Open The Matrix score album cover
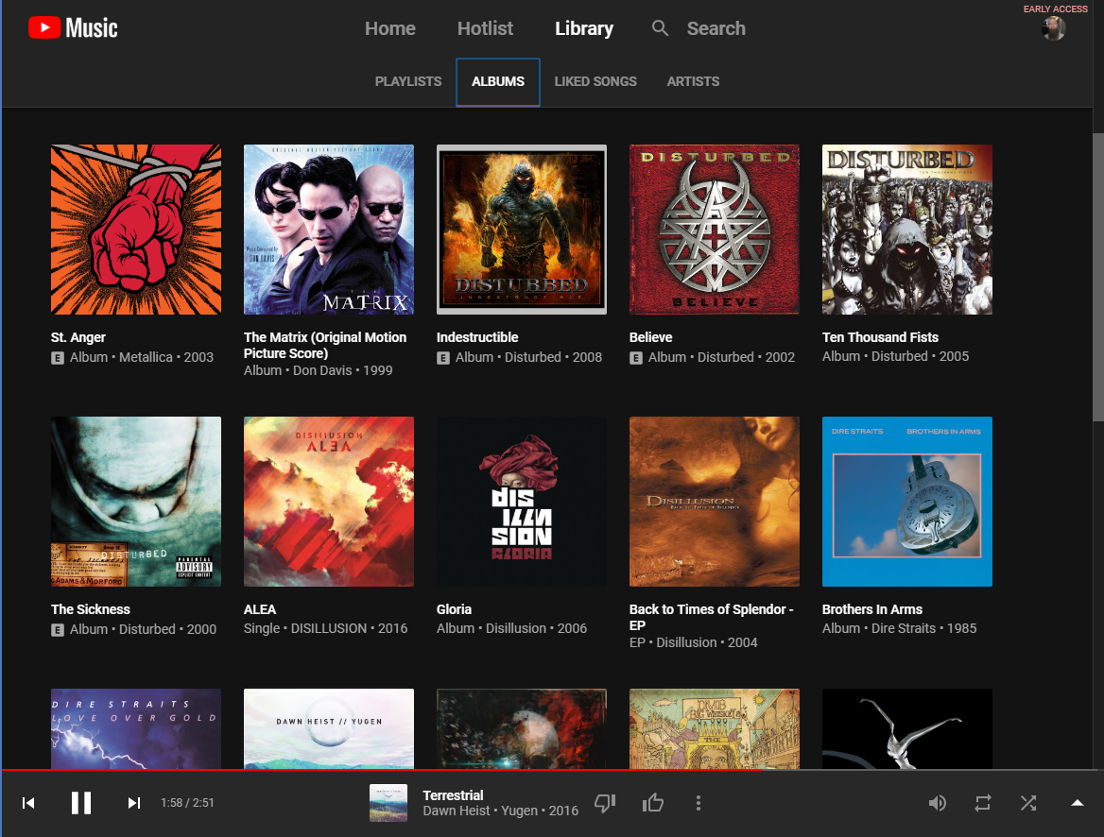 329,230
